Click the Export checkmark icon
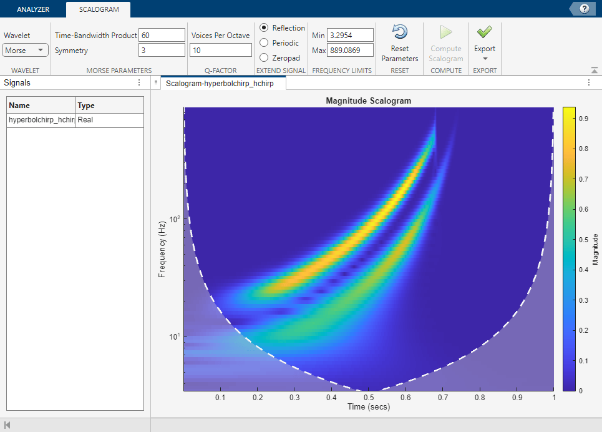Viewport: 602px width, 432px height. tap(485, 32)
